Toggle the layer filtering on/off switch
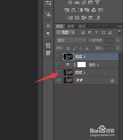 pyautogui.click(x=119, y=33)
